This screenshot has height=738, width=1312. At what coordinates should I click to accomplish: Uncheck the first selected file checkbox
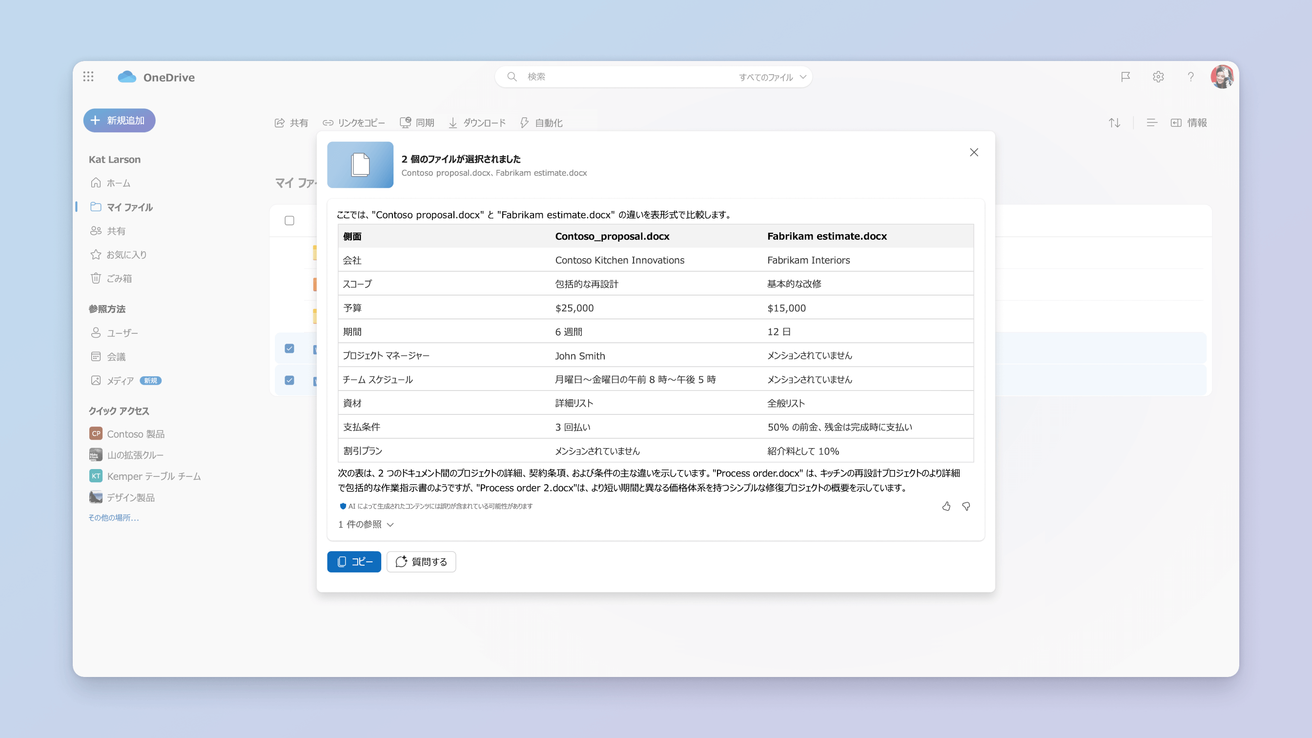tap(289, 348)
